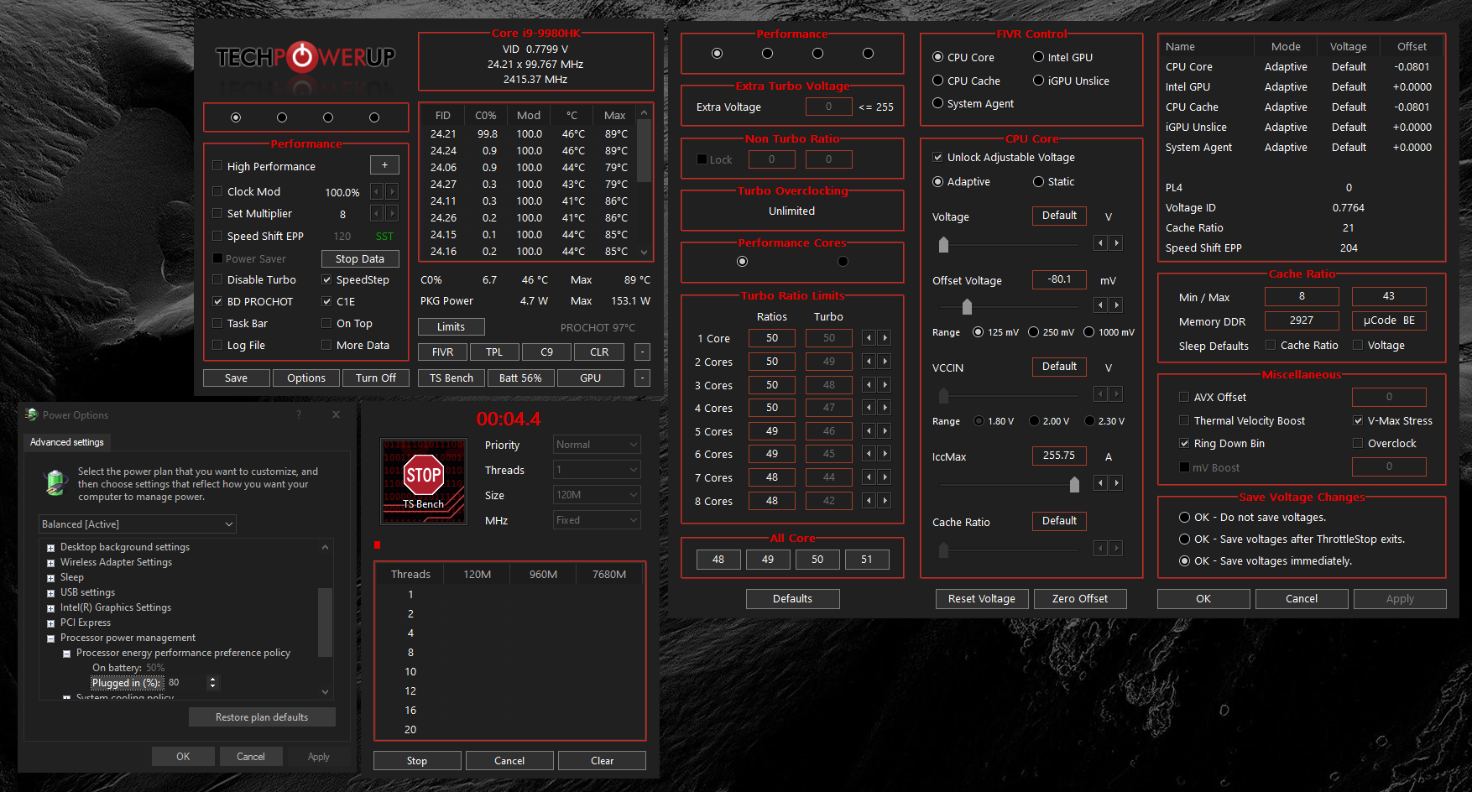The image size is (1472, 792).
Task: Open the TPL window button
Action: coord(494,352)
